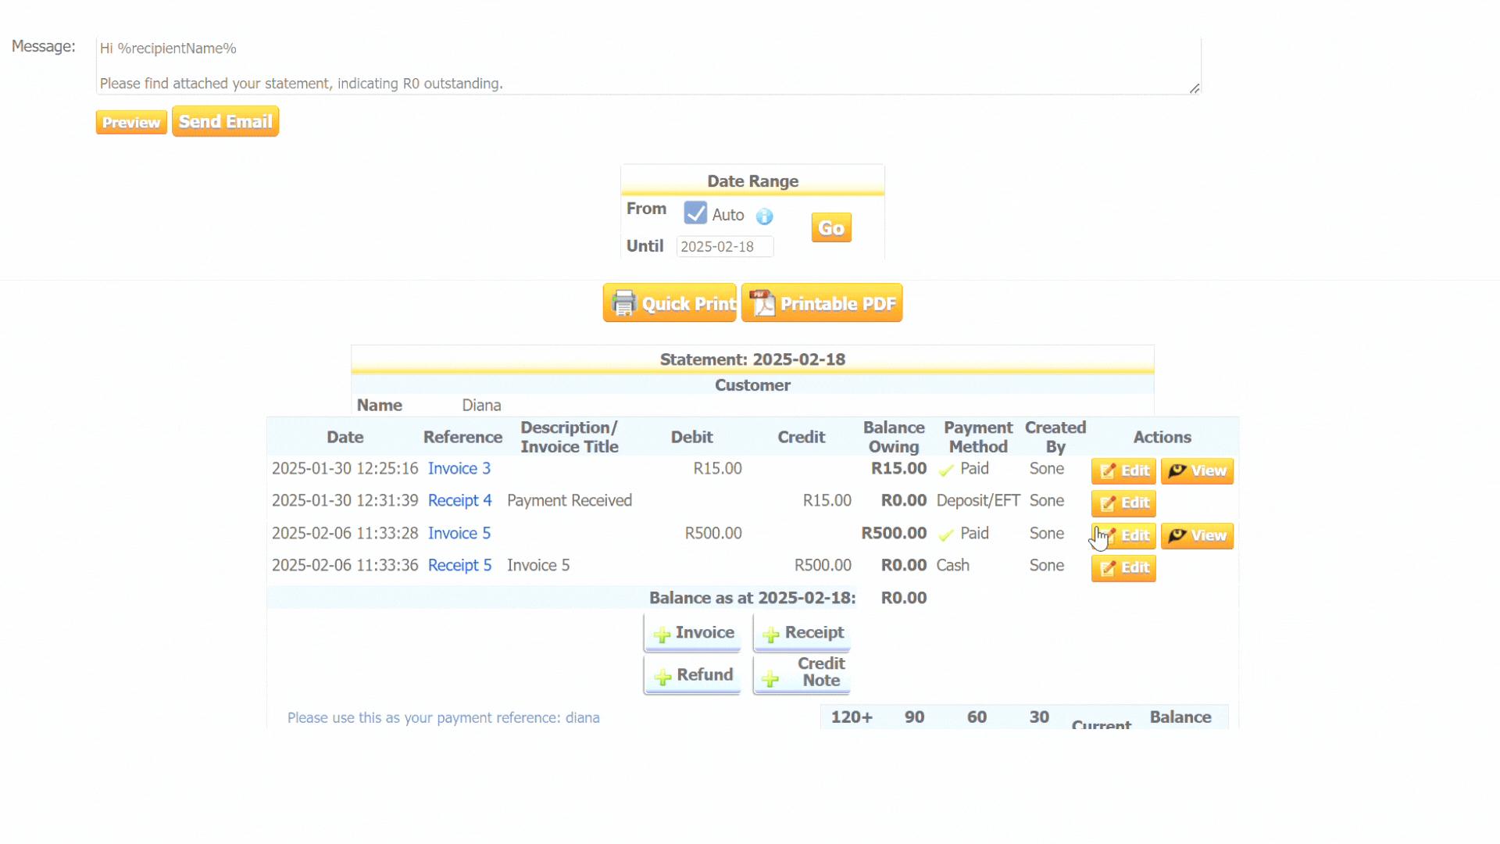Click the green Paid checkmark for Invoice 3
The width and height of the screenshot is (1500, 844).
click(x=946, y=470)
